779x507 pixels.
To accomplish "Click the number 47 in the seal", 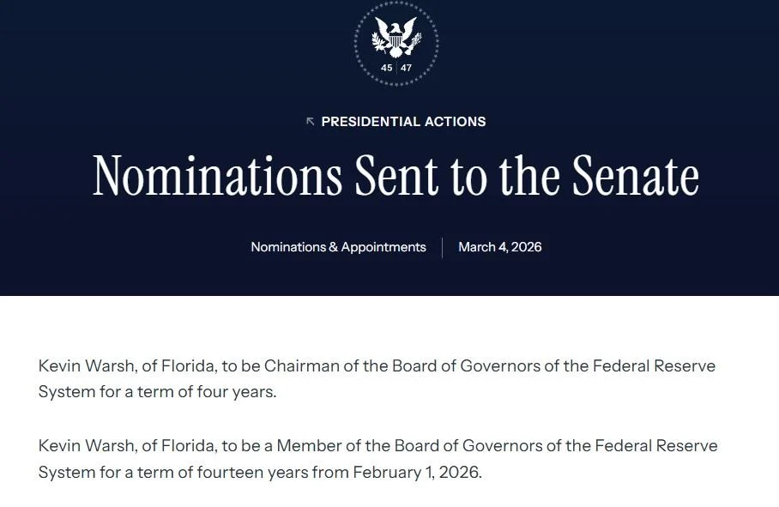I will pos(406,68).
